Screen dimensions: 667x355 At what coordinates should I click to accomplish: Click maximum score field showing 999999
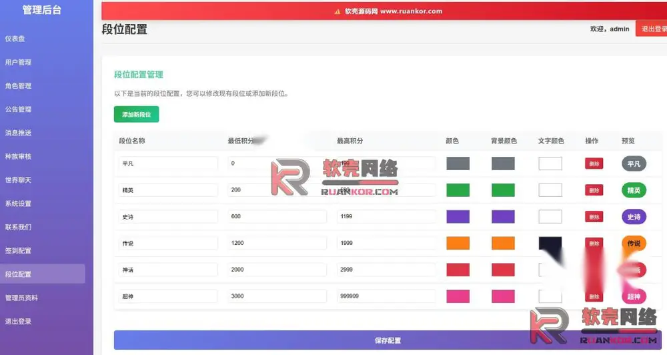point(386,296)
